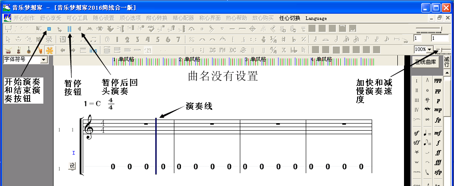Click the resume-from-start triangle after pause
454x186 pixels.
79,29
